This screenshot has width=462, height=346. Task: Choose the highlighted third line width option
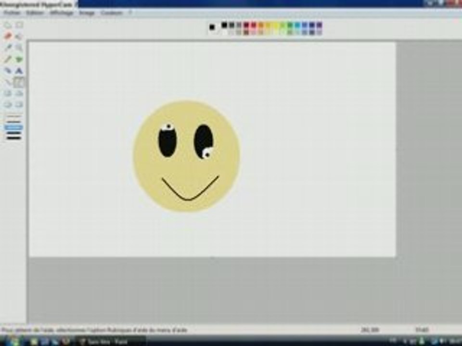coord(14,127)
